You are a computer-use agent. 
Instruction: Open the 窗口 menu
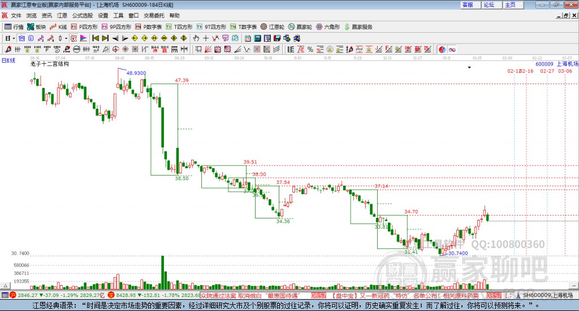[x=133, y=15]
